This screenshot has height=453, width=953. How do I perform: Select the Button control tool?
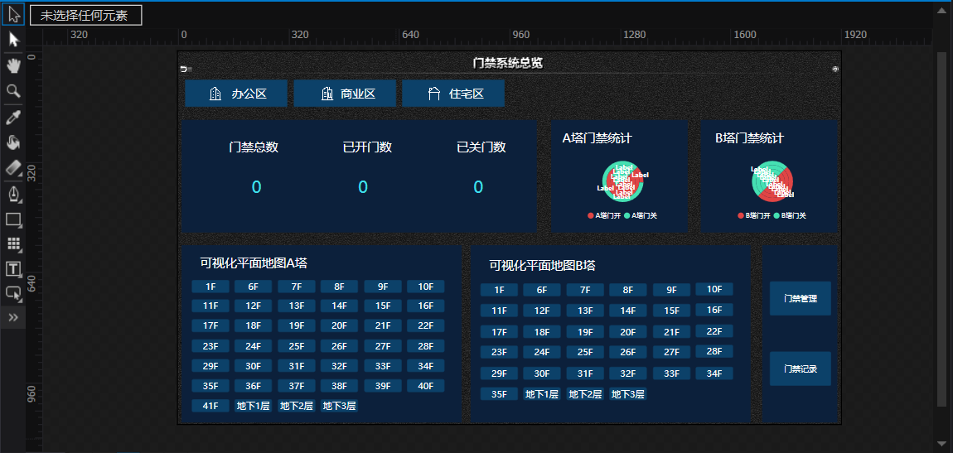click(x=14, y=293)
